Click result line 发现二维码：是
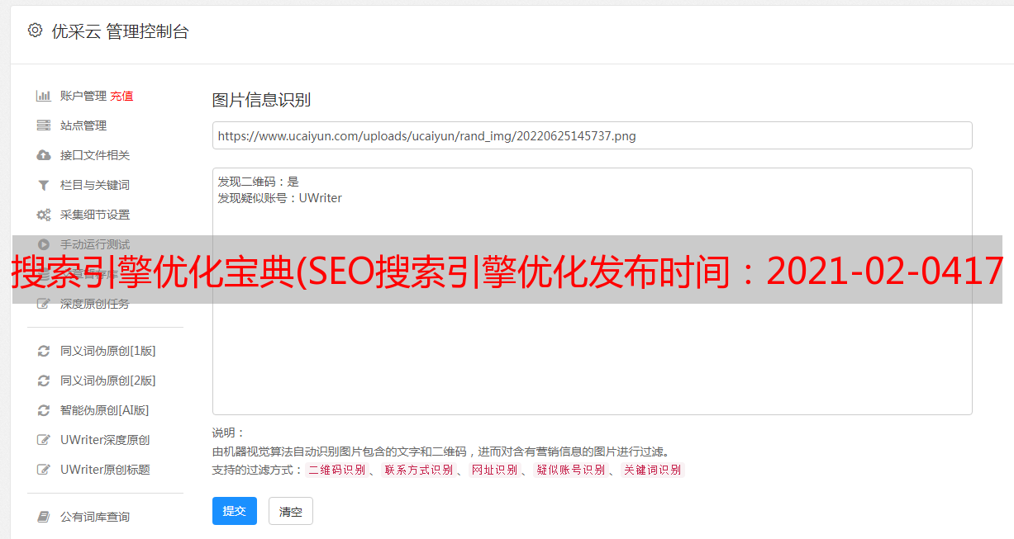1014x539 pixels. (x=259, y=182)
